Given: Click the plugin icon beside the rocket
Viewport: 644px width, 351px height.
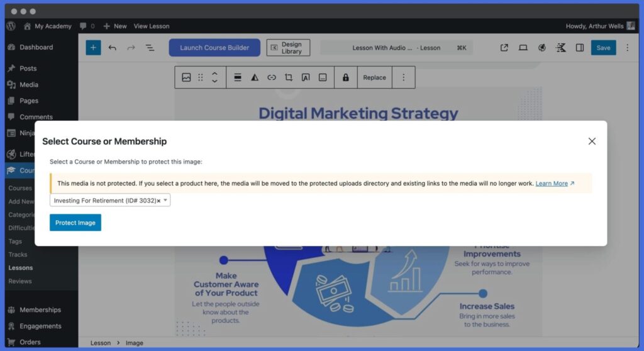Looking at the screenshot, I should [560, 48].
